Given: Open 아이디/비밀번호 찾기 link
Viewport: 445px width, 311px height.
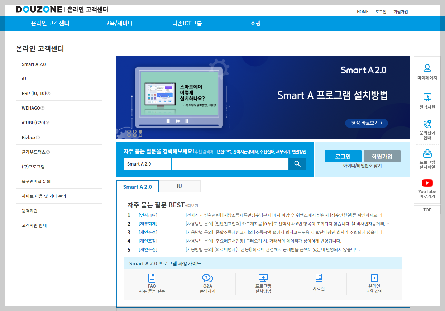Looking at the screenshot, I should 362,166.
